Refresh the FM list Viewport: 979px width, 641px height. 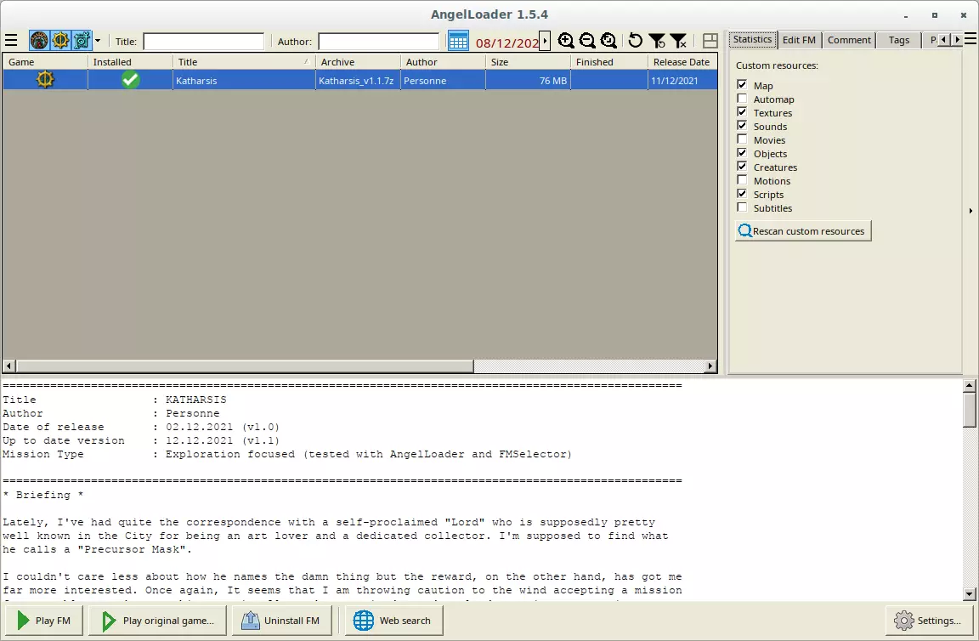(x=635, y=41)
